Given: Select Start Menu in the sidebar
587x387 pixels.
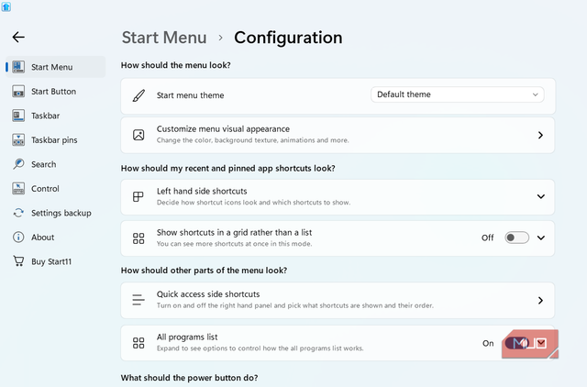Looking at the screenshot, I should (x=55, y=67).
